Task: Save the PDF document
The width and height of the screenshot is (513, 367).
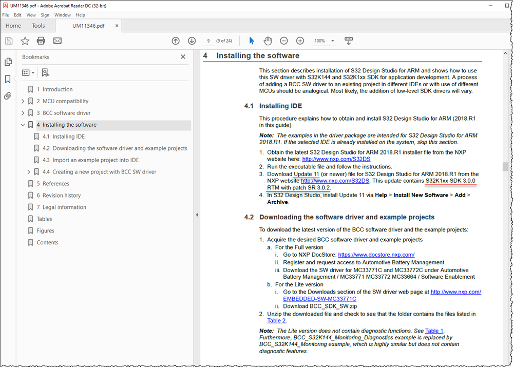Action: pos(8,41)
